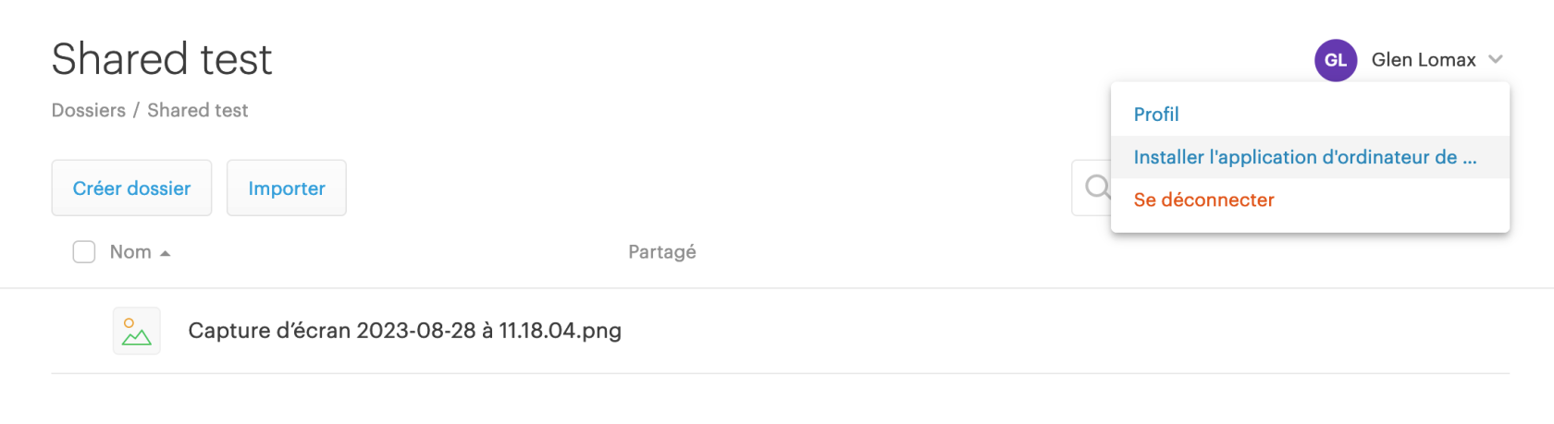Click Shared test in the breadcrumb
This screenshot has height=424, width=1554.
[198, 111]
